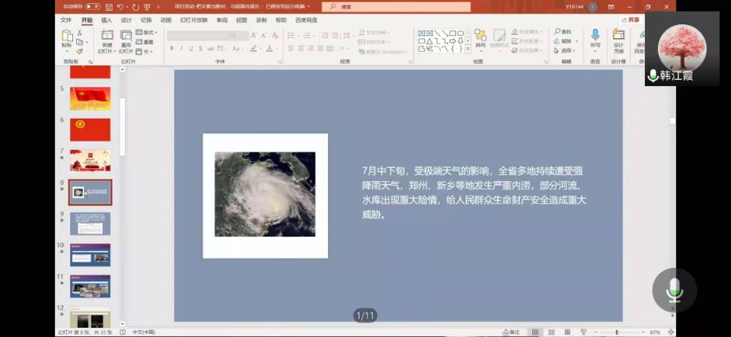Switch to the Slide Show (幻灯片放映) tab
Image resolution: width=731 pixels, height=337 pixels.
click(195, 21)
